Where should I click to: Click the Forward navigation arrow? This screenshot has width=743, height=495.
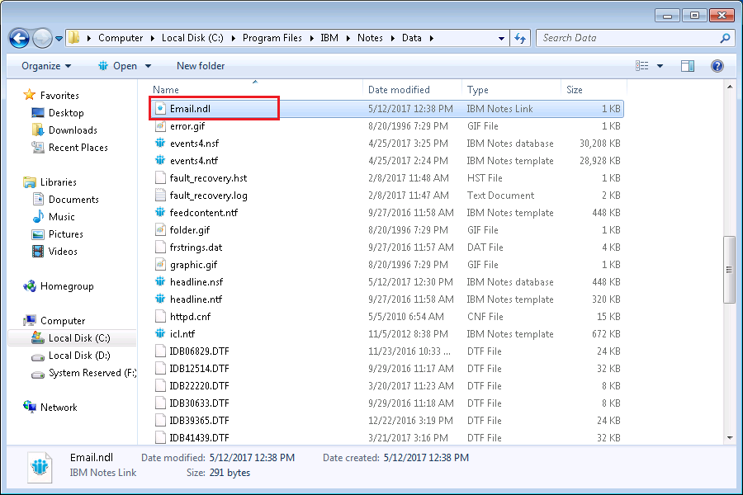43,38
